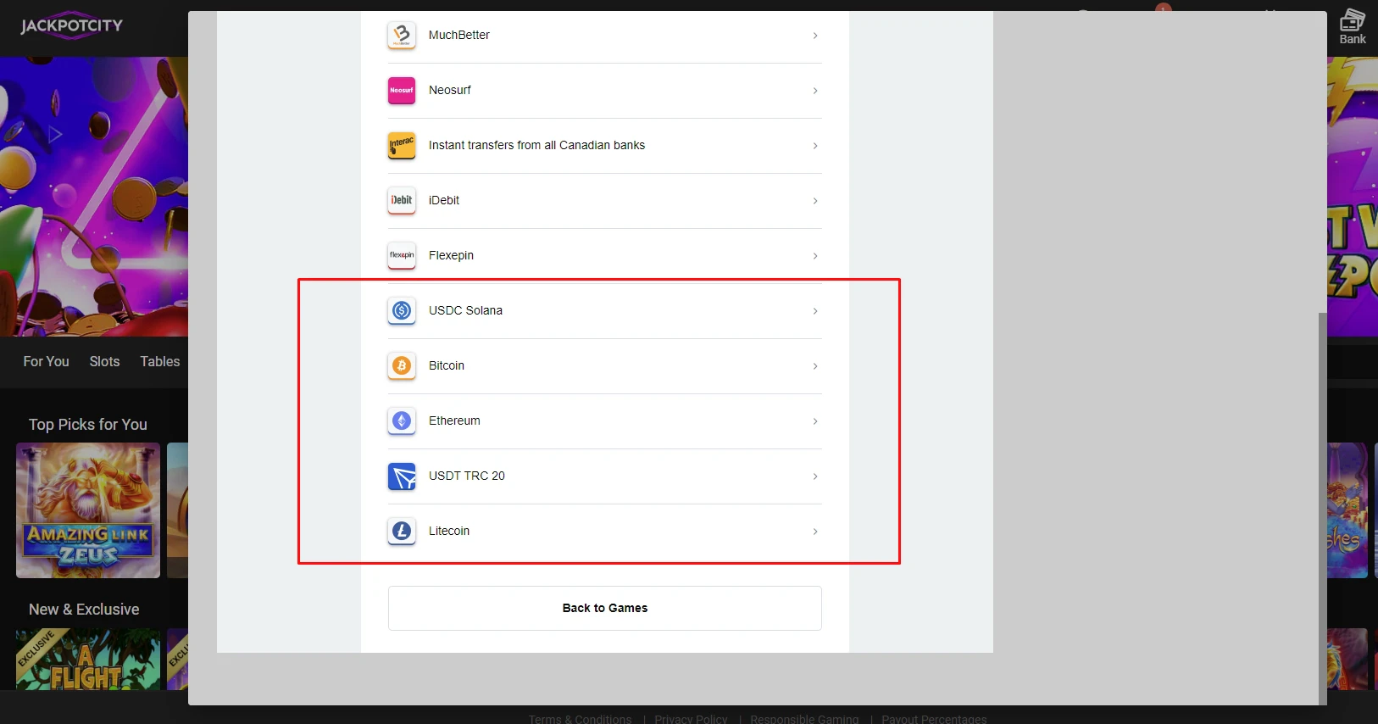Click the play arrow on the hero banner
The height and width of the screenshot is (724, 1378).
pyautogui.click(x=55, y=134)
